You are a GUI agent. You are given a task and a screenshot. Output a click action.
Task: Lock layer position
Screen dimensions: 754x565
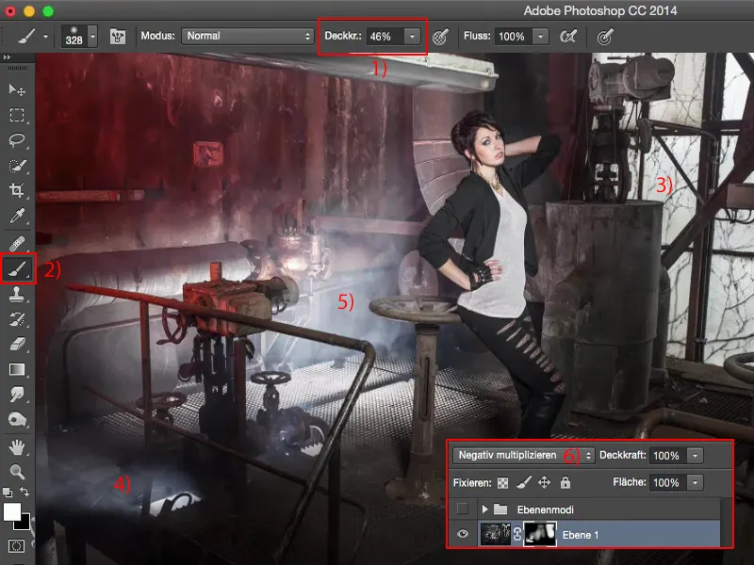[544, 482]
